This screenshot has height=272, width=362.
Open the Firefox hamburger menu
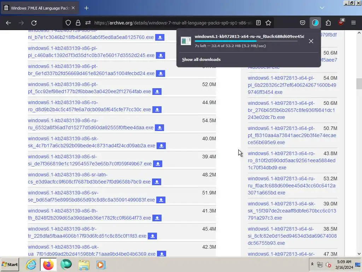(x=354, y=23)
